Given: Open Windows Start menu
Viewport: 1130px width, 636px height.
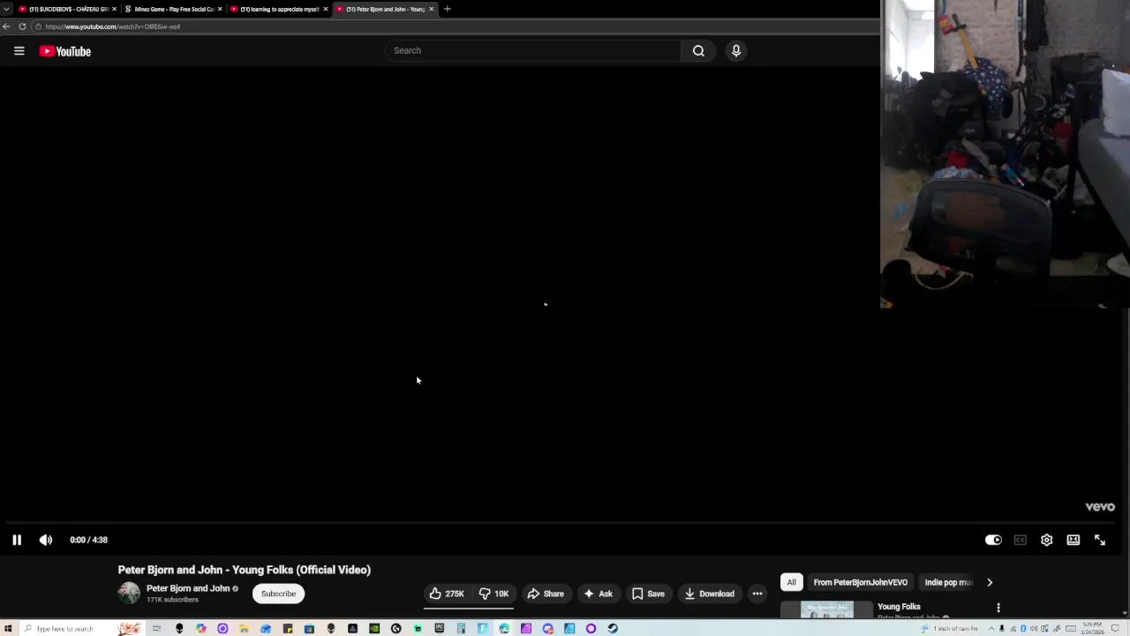Looking at the screenshot, I should click(x=7, y=628).
